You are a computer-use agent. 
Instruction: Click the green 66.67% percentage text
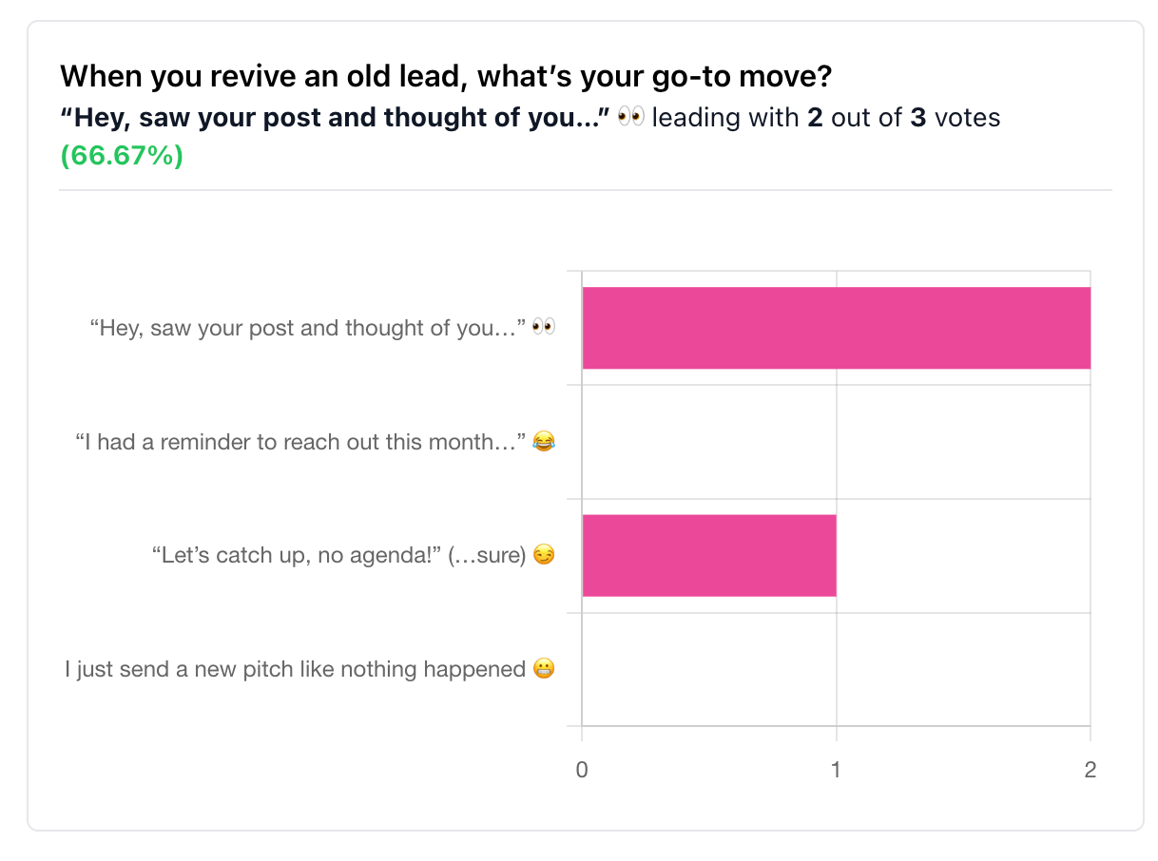pyautogui.click(x=122, y=156)
